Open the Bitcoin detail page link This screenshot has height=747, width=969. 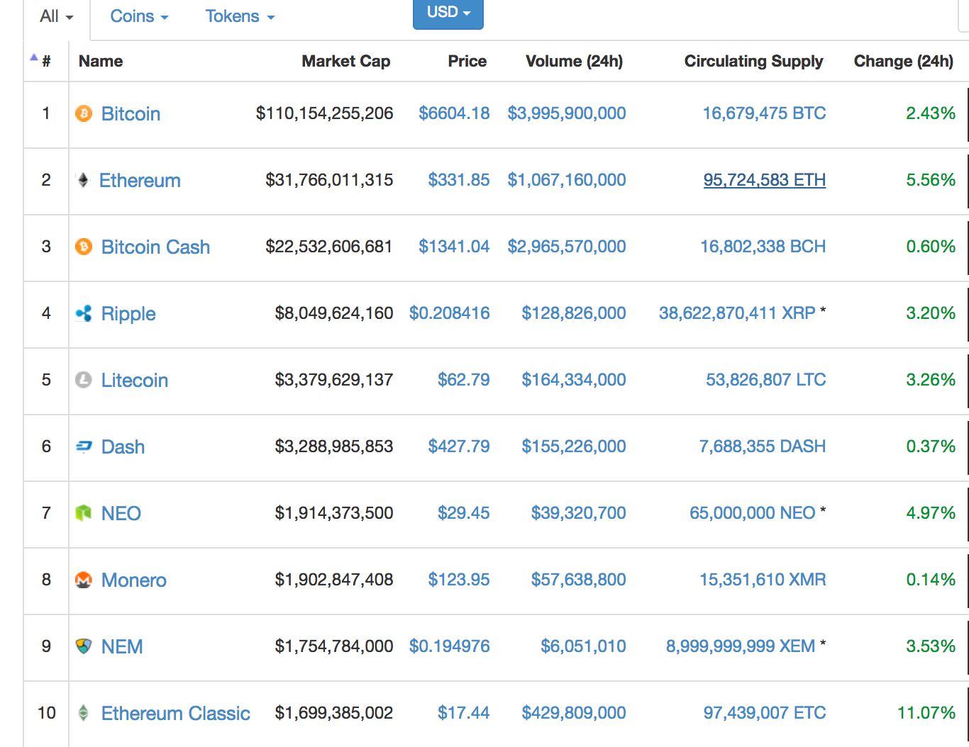tap(131, 113)
